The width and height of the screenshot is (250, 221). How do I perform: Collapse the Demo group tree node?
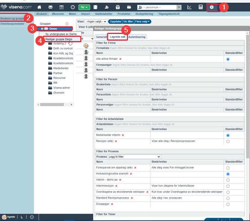(42, 29)
